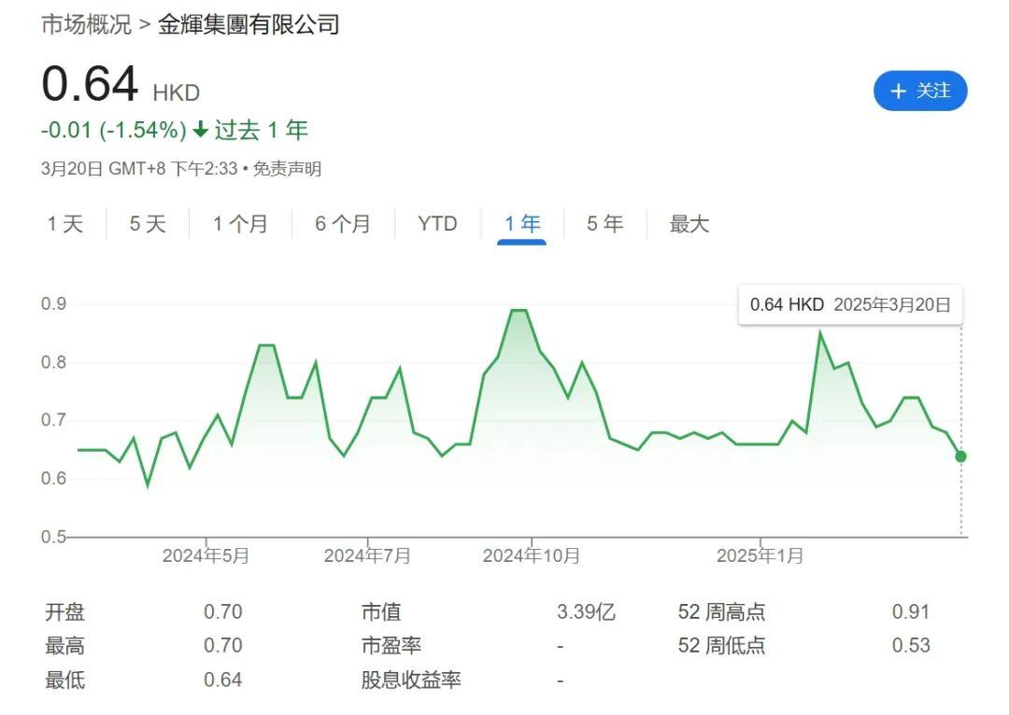1009x715 pixels.
Task: Click the large 0.64 price value
Action: (90, 84)
